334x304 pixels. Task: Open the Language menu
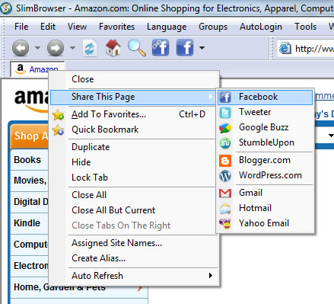pyautogui.click(x=167, y=27)
